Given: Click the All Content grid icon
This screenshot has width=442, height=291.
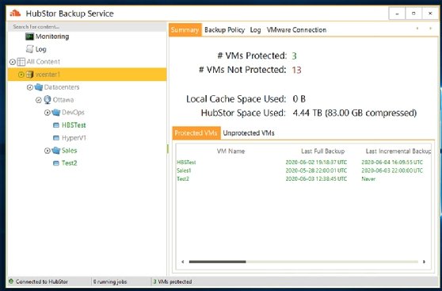Looking at the screenshot, I should 21,62.
